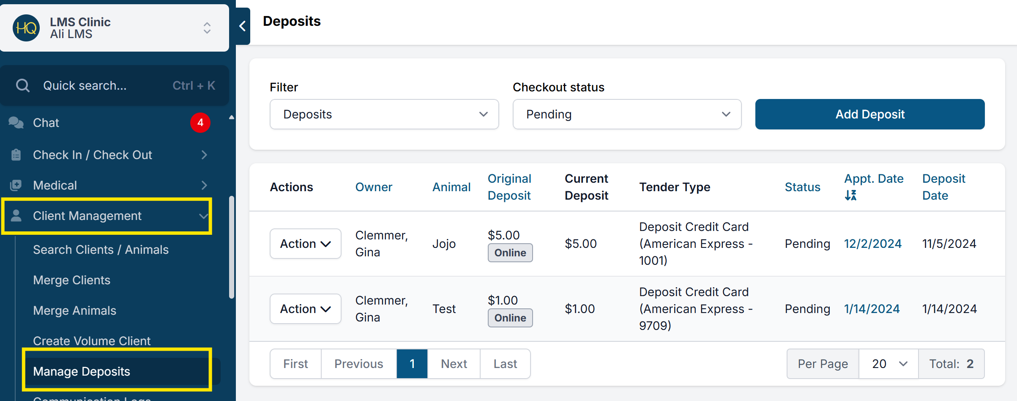
Task: Click the Check In / Check Out clipboard icon
Action: [16, 155]
